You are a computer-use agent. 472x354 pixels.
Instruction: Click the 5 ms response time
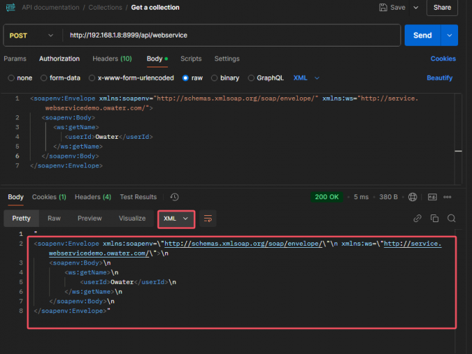point(361,197)
